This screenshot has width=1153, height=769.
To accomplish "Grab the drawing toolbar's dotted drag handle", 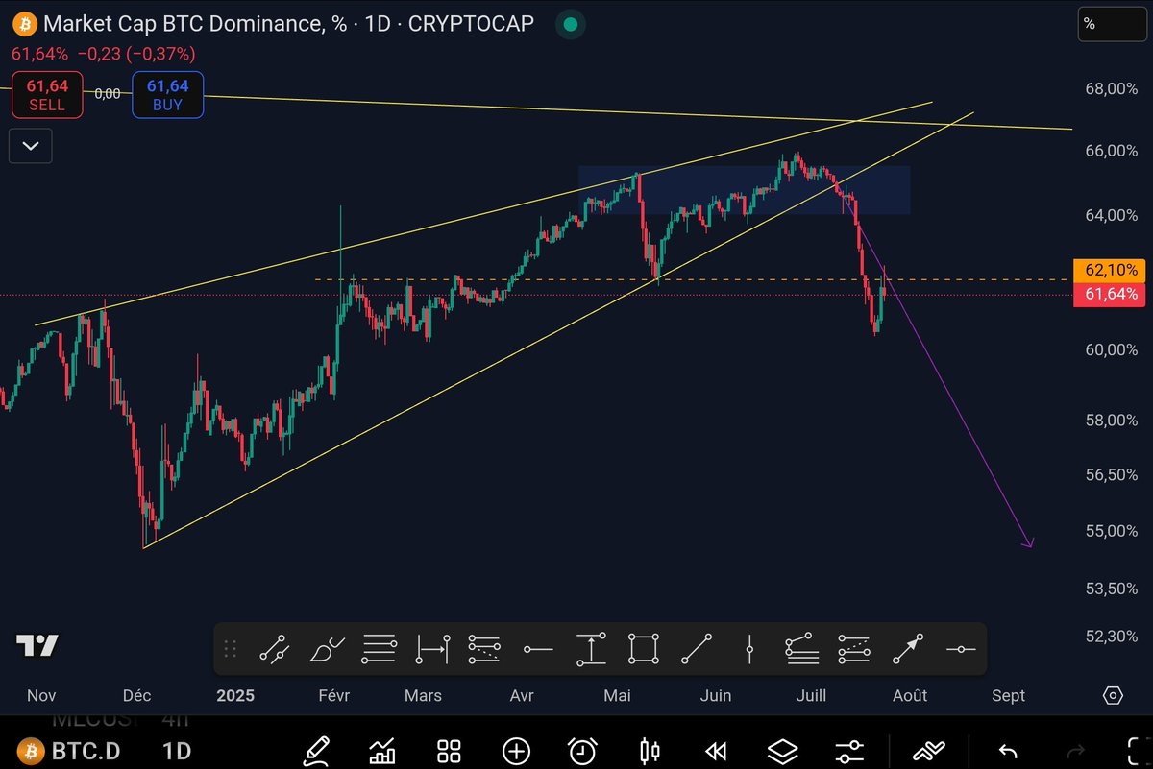I will tap(231, 650).
